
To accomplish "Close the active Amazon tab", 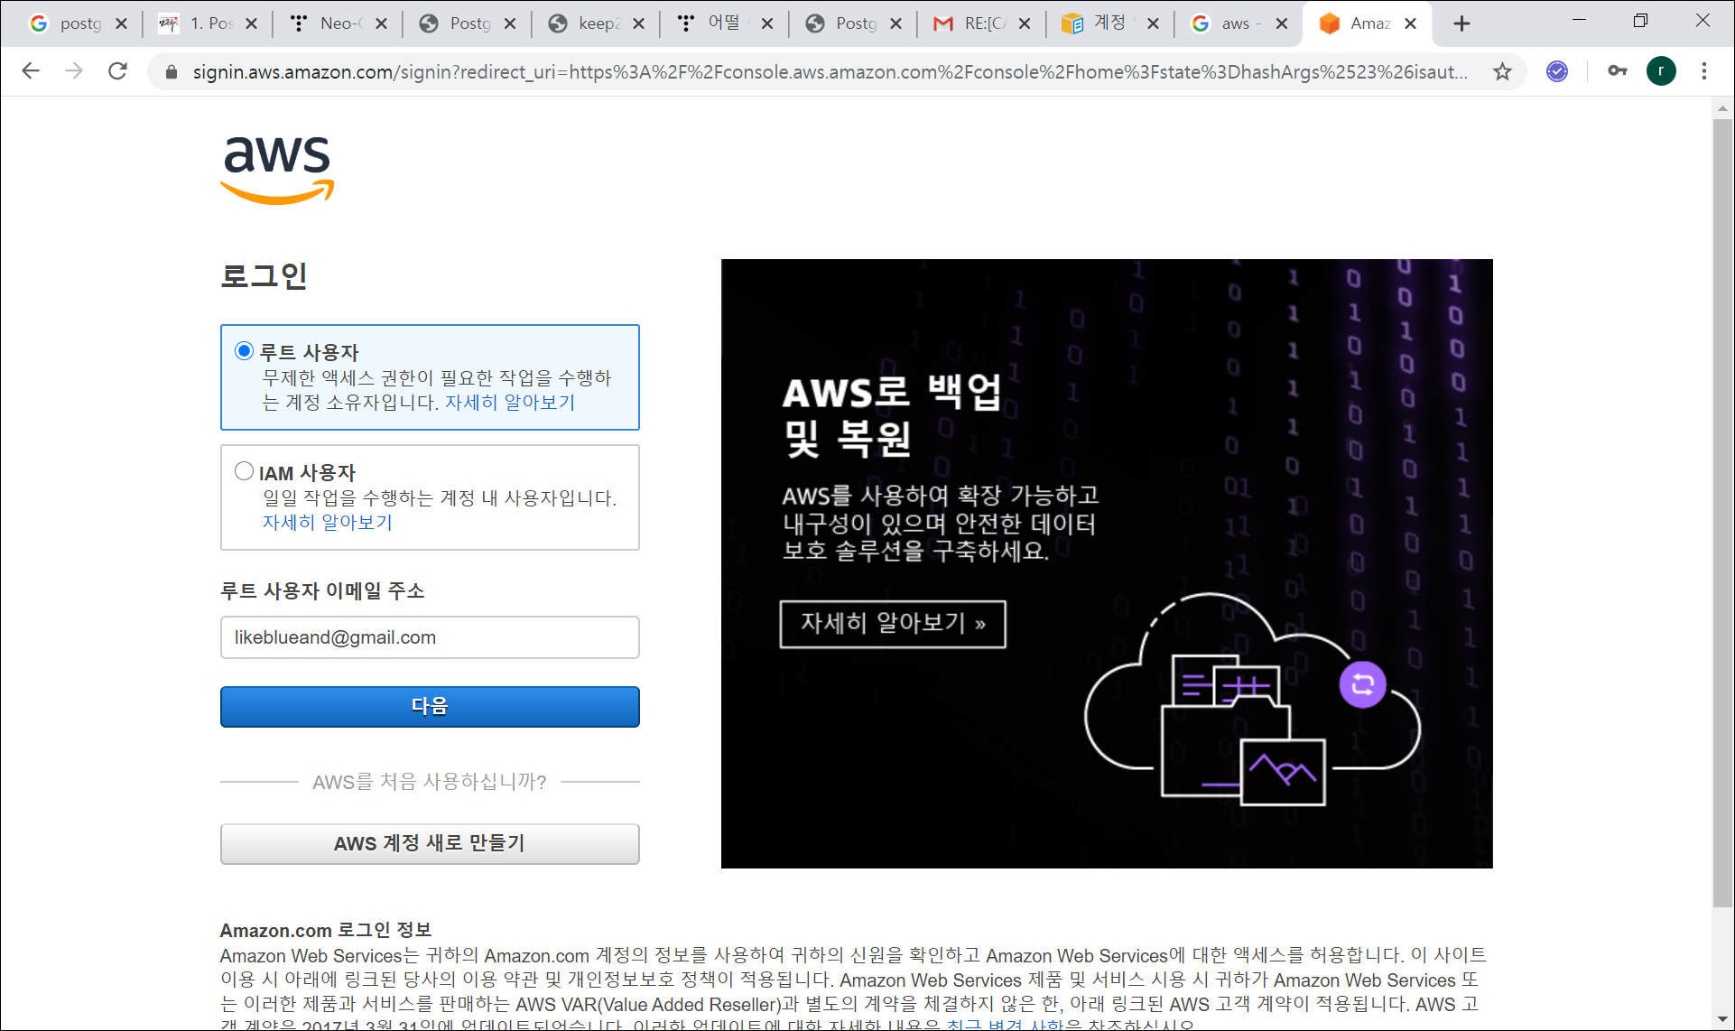I will point(1410,24).
